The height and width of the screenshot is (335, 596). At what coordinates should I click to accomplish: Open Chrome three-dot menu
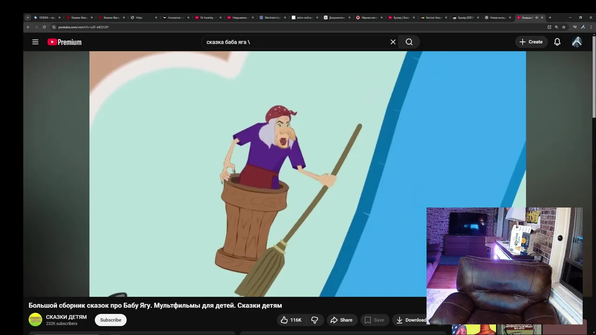point(591,27)
